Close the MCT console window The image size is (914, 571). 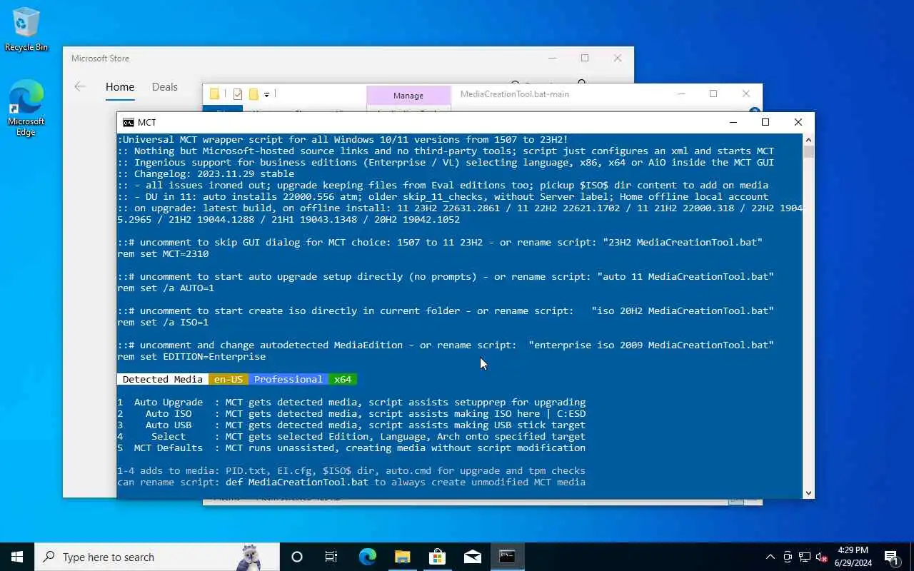pos(798,123)
